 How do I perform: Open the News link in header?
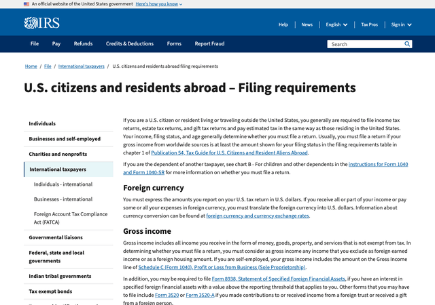307,24
